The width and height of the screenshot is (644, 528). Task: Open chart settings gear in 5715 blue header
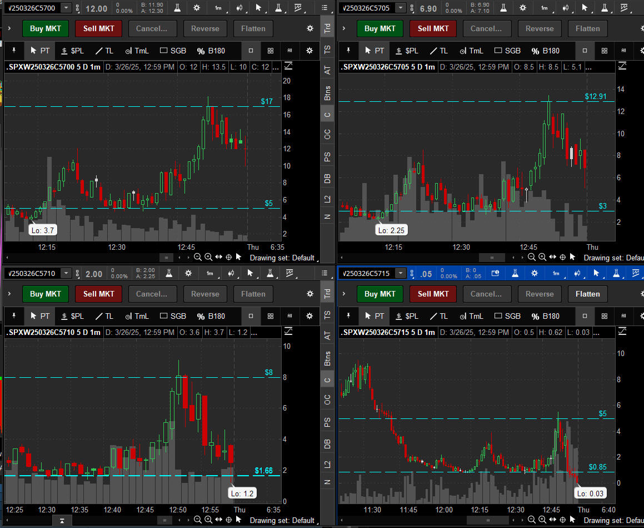click(x=534, y=274)
